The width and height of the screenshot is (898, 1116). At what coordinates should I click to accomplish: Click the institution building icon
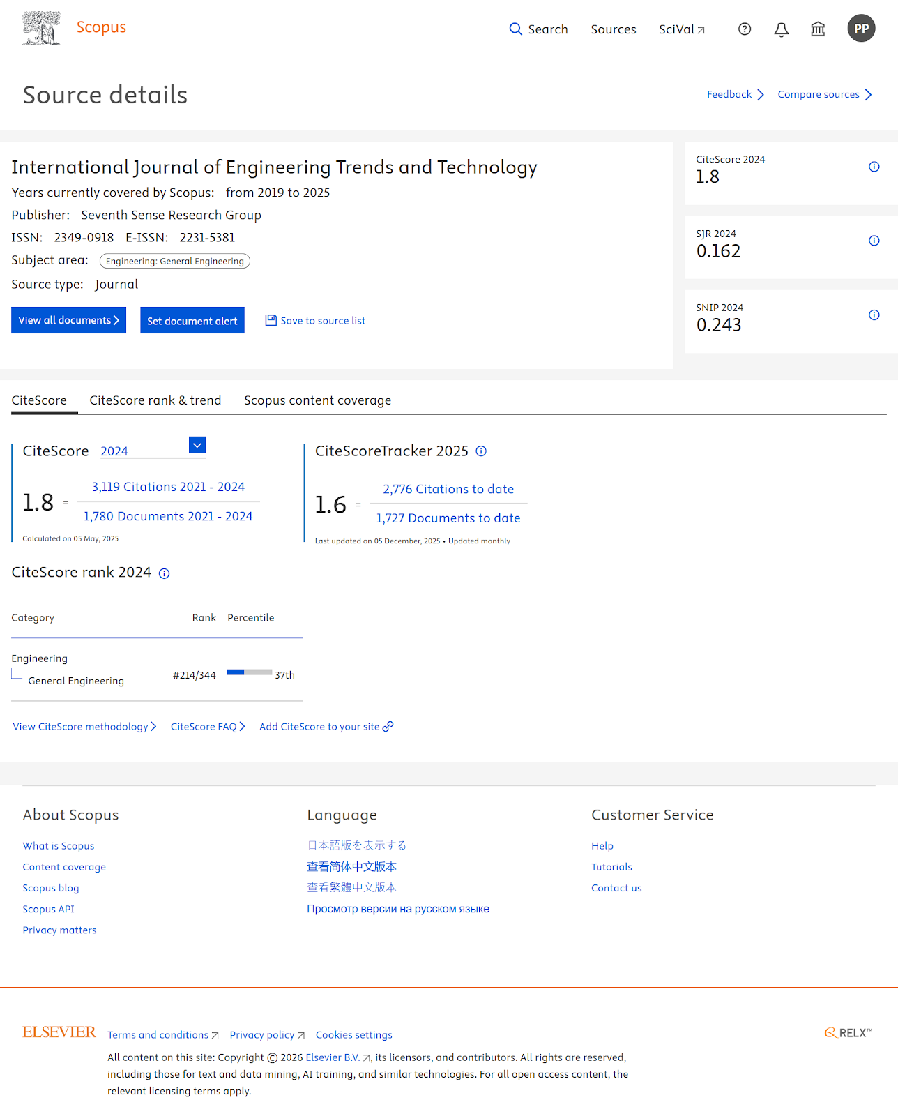tap(818, 29)
